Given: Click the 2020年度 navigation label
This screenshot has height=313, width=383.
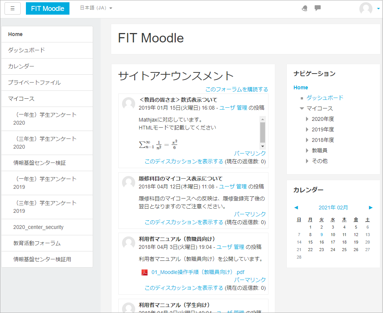Looking at the screenshot, I should (323, 119).
